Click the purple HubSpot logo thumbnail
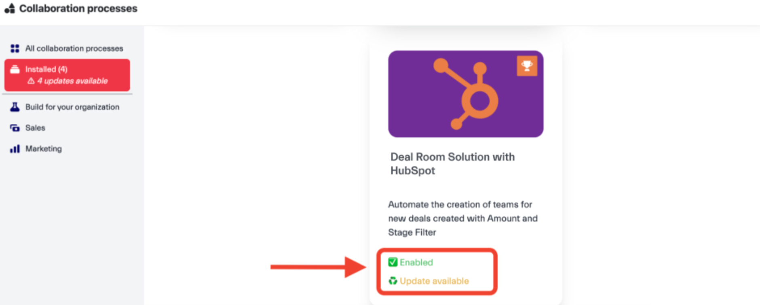 click(465, 94)
